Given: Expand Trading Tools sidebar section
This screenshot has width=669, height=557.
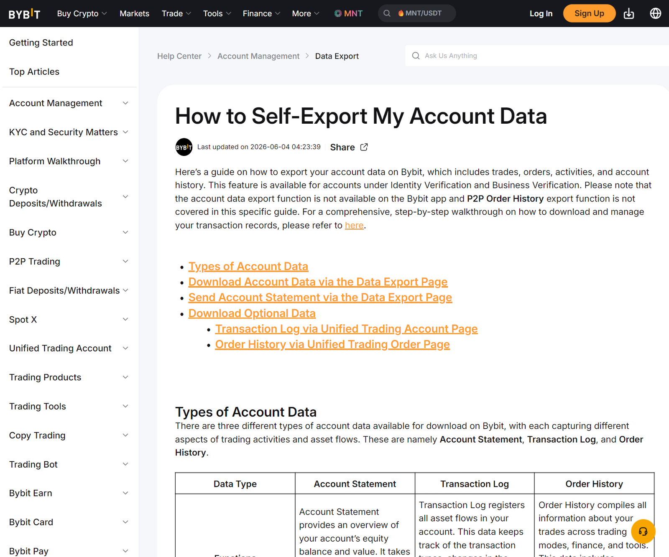Looking at the screenshot, I should pyautogui.click(x=69, y=407).
